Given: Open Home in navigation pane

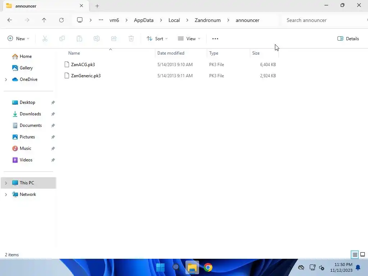Looking at the screenshot, I should coord(26,56).
